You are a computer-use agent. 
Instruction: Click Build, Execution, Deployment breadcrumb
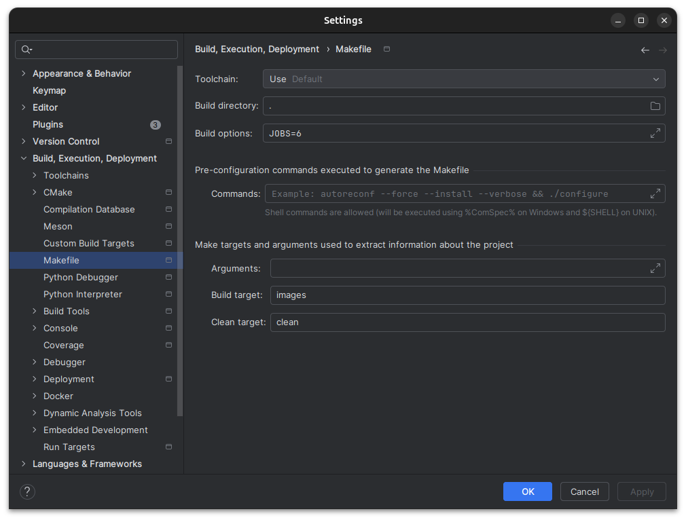tap(257, 49)
